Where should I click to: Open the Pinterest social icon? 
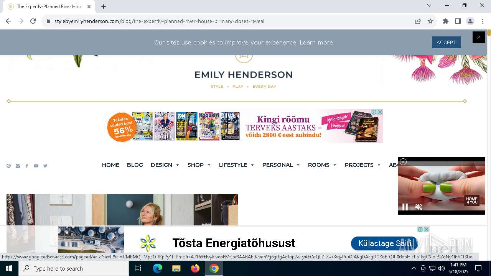pyautogui.click(x=8, y=166)
